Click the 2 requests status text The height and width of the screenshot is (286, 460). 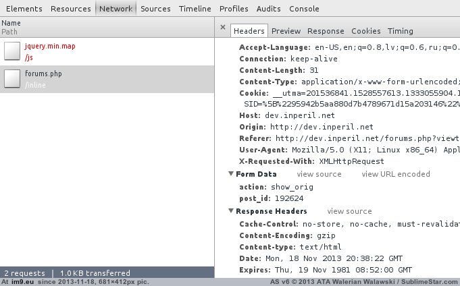point(24,273)
